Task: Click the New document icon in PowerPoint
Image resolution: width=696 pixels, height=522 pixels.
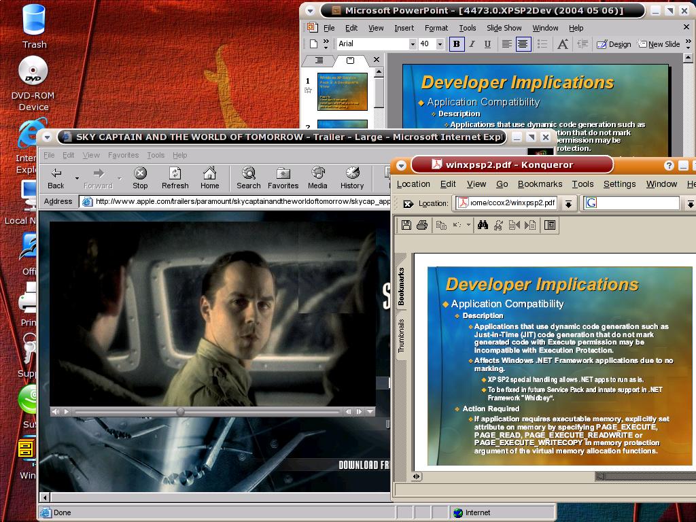Action: (314, 44)
